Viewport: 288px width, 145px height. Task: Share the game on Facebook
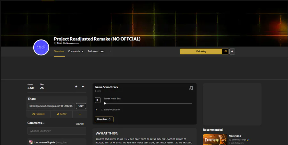[x=38, y=114]
